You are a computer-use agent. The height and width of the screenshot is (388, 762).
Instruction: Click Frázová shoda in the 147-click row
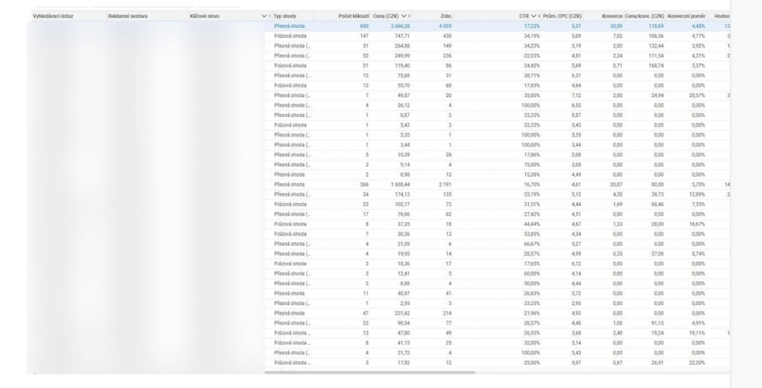[x=290, y=36]
